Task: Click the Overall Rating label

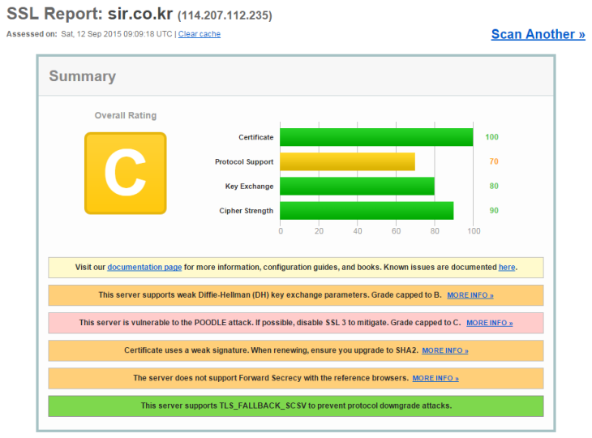Action: pyautogui.click(x=125, y=115)
